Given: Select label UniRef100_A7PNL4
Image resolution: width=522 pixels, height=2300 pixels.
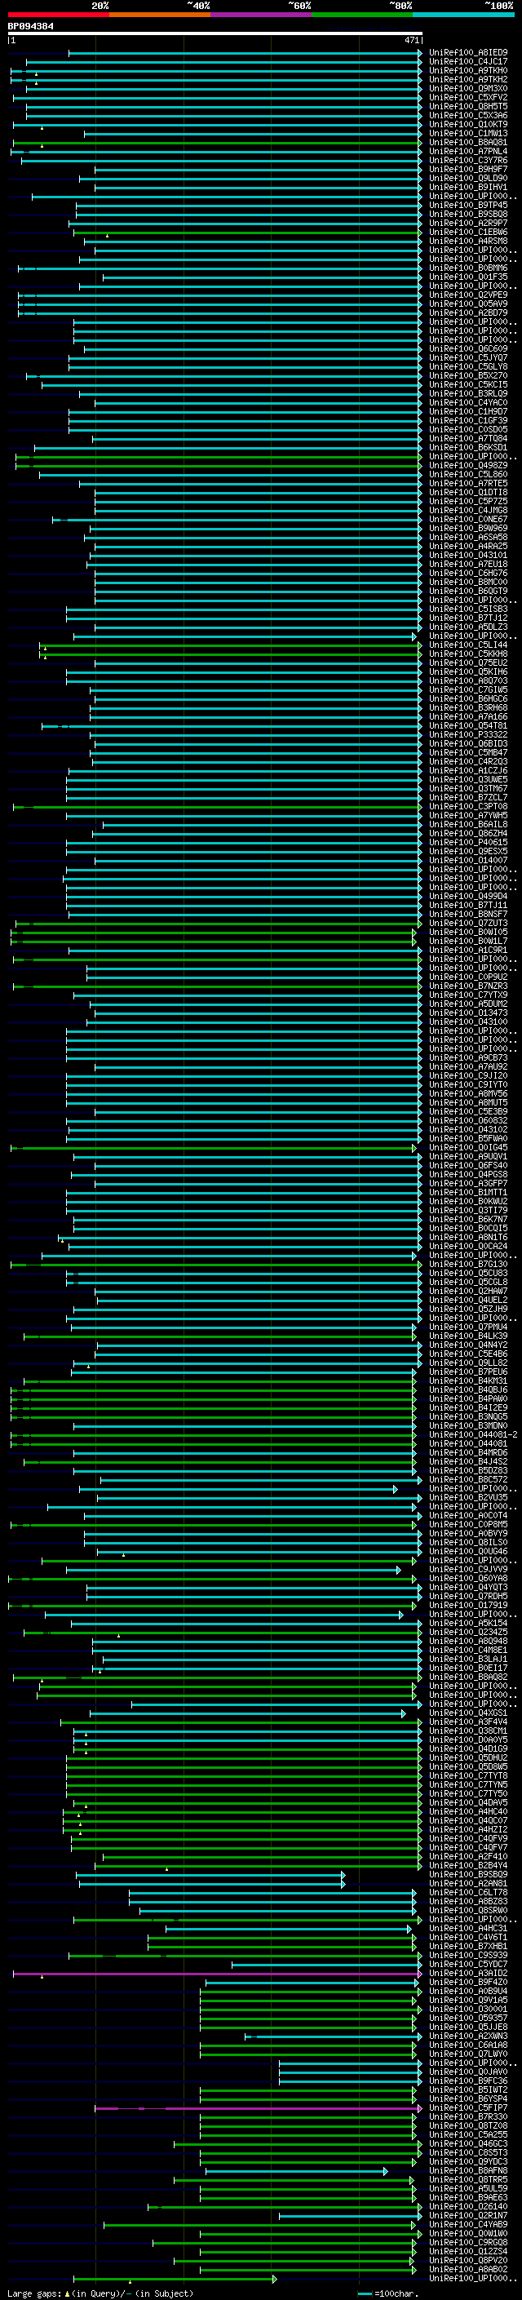Looking at the screenshot, I should tap(467, 151).
